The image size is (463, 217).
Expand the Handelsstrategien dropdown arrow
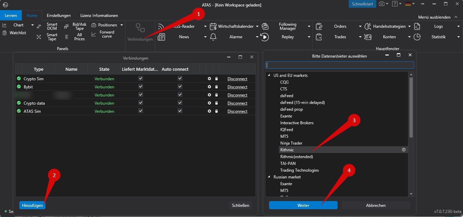(x=409, y=26)
